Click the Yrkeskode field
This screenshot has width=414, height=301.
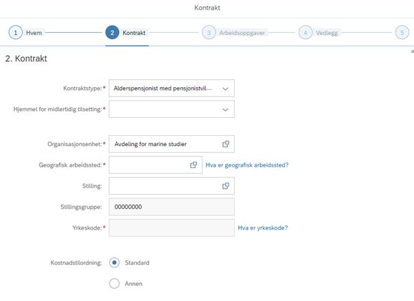pyautogui.click(x=172, y=228)
